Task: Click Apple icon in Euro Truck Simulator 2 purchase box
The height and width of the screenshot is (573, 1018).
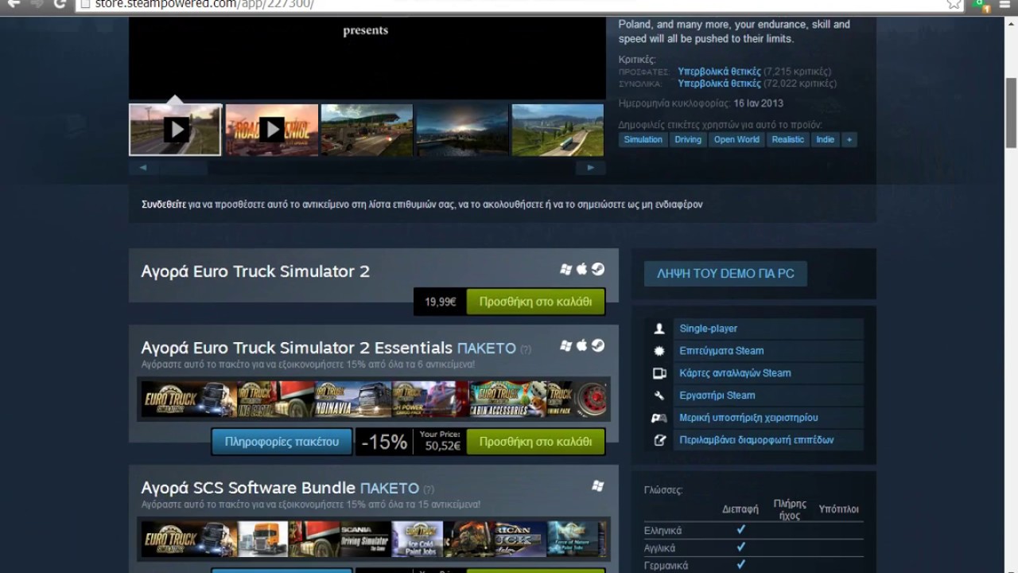Action: [581, 269]
